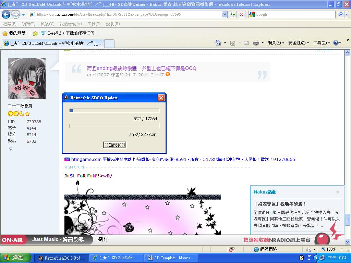351x263 pixels.
Task: Open the 「桌遊專區」我地等緊您 headline
Action: click(x=280, y=204)
